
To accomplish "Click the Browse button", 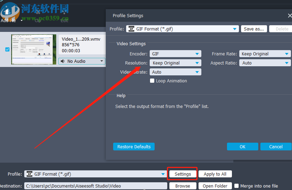I will coord(183,186).
